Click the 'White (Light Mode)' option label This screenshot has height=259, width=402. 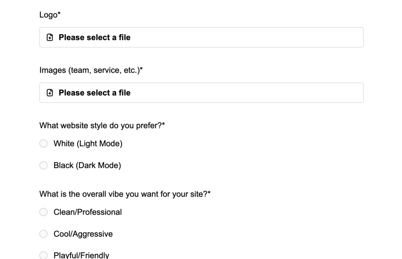(88, 144)
